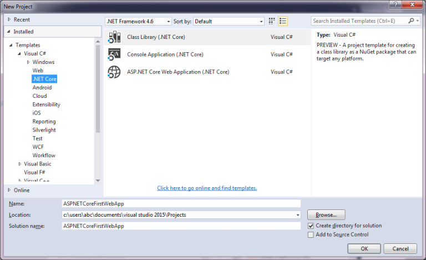Screen dimensions: 426x260
Task: Select the Class Library template icon
Action: (x=114, y=37)
